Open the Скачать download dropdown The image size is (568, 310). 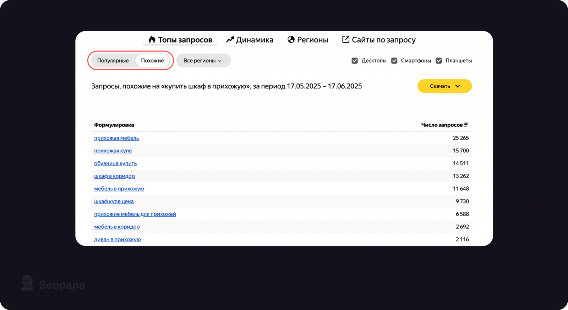444,86
